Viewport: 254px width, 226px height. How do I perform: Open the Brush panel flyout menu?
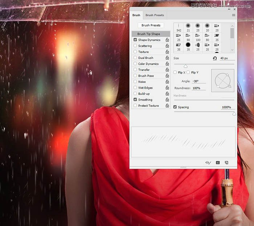pyautogui.click(x=233, y=15)
